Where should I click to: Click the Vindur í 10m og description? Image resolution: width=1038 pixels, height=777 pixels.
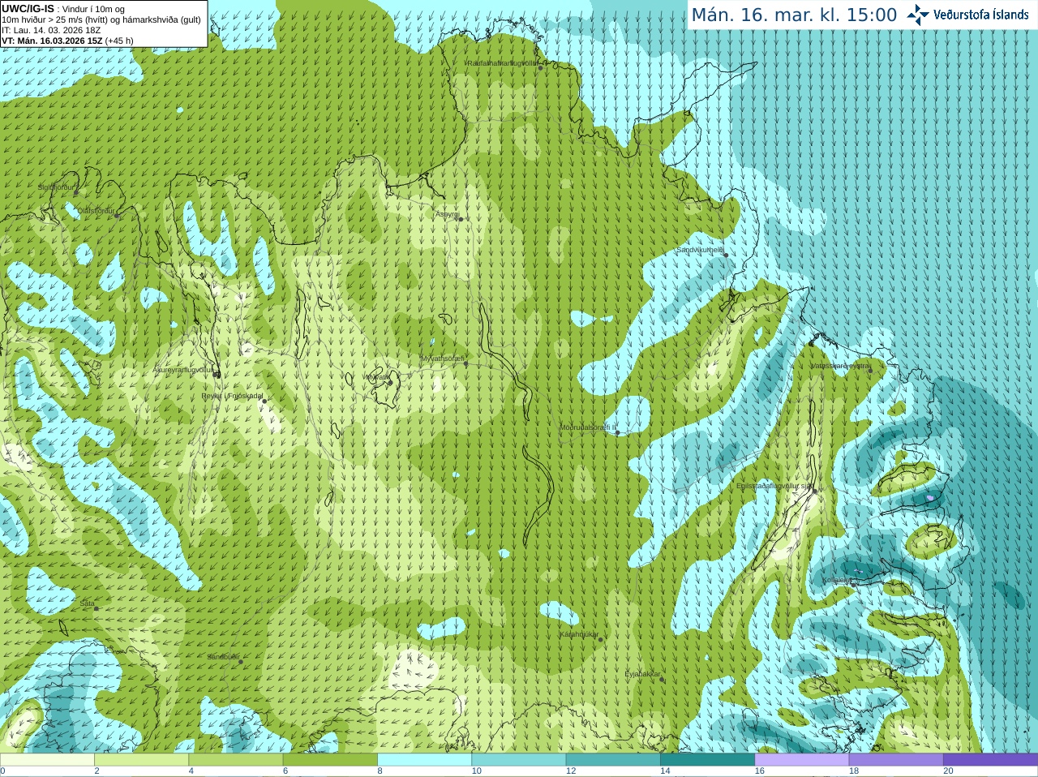93,9
